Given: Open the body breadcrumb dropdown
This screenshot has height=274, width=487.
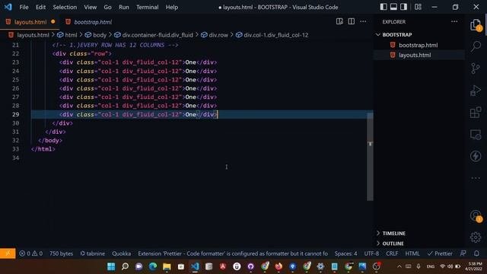Looking at the screenshot, I should tap(96, 35).
